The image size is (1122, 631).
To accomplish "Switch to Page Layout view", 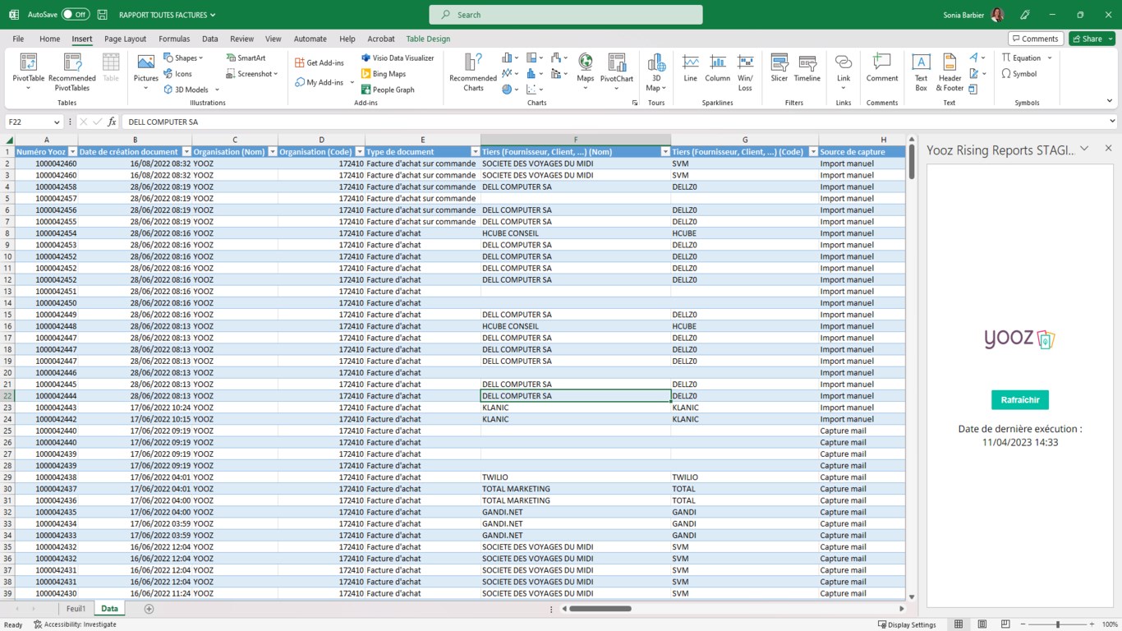I will (x=982, y=624).
